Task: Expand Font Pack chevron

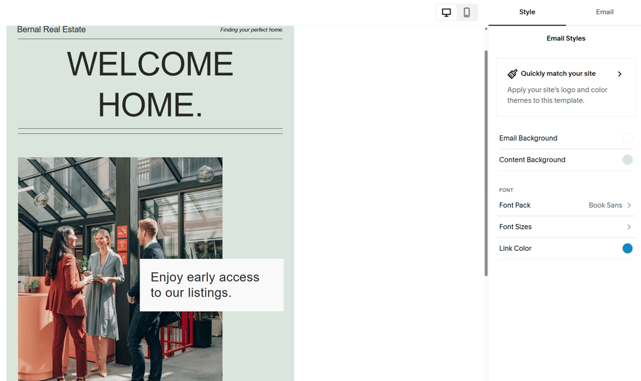Action: click(x=629, y=205)
